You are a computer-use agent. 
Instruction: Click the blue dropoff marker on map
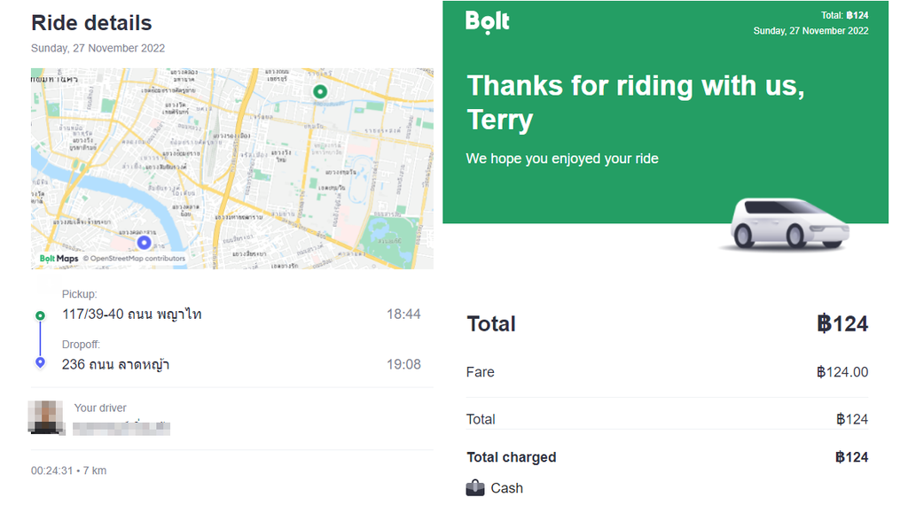pos(144,242)
